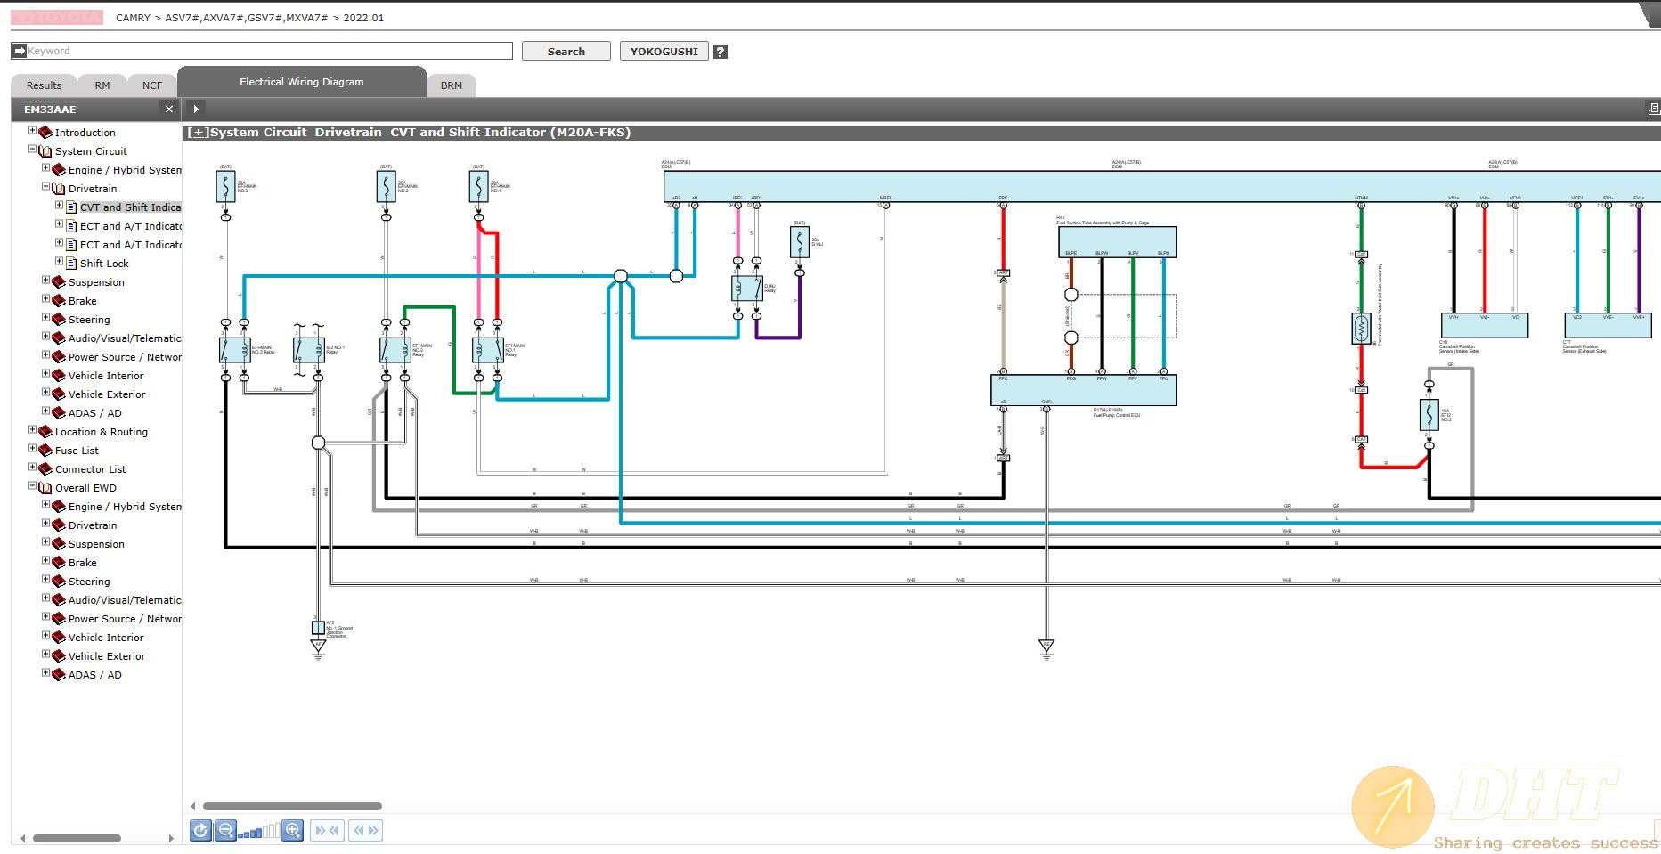
Task: Expand the Introduction tree node
Action: click(32, 131)
